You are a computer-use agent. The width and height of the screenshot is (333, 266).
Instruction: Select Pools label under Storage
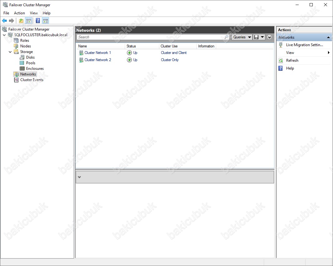pyautogui.click(x=31, y=63)
